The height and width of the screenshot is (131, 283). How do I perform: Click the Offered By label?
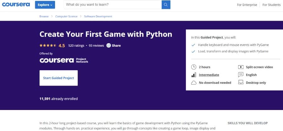tap(46, 54)
